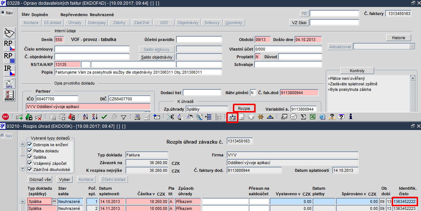Select Nav radio button in EKDOFAD window
Image resolution: width=421 pixels, height=211 pixels.
point(3,12)
